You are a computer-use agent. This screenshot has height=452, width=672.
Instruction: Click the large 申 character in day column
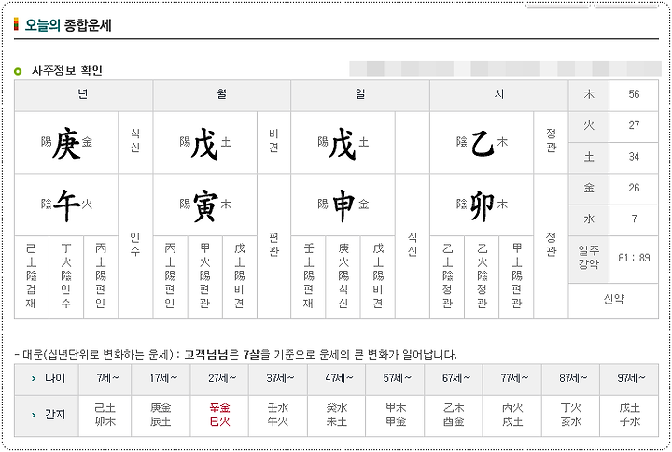point(343,205)
